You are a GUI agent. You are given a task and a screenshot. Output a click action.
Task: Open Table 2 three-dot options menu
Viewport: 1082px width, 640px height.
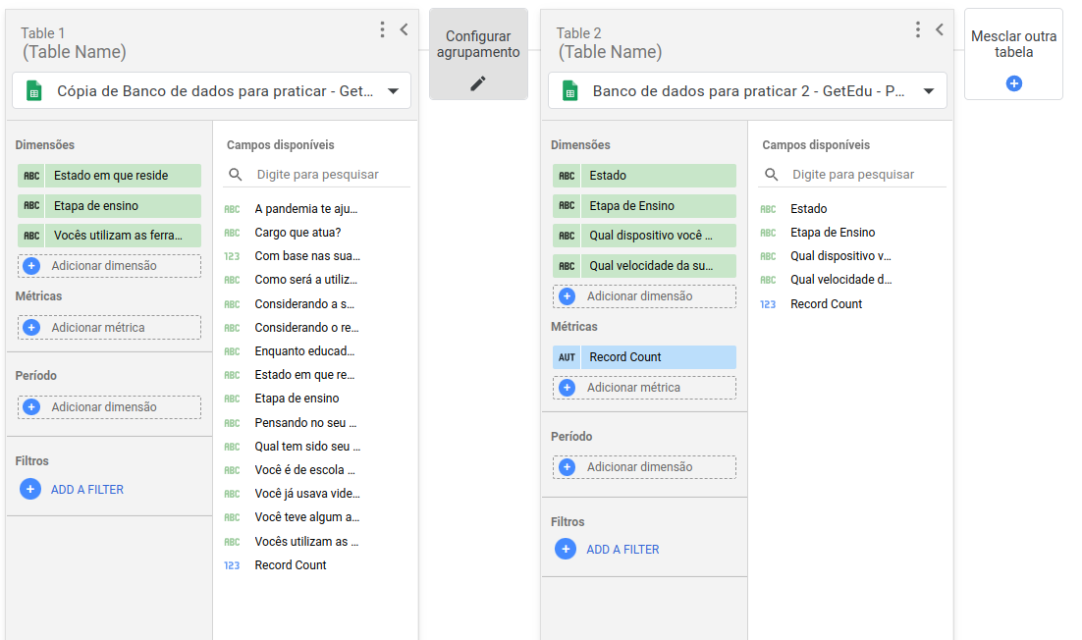917,29
